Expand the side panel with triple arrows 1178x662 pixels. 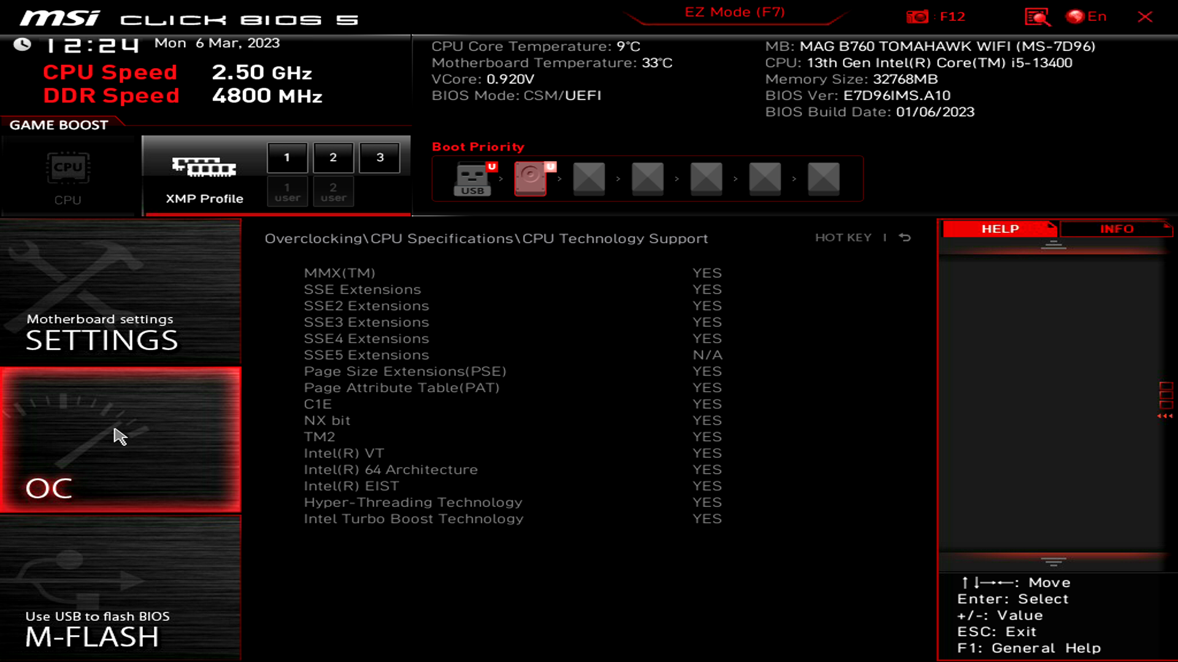[x=1165, y=416]
